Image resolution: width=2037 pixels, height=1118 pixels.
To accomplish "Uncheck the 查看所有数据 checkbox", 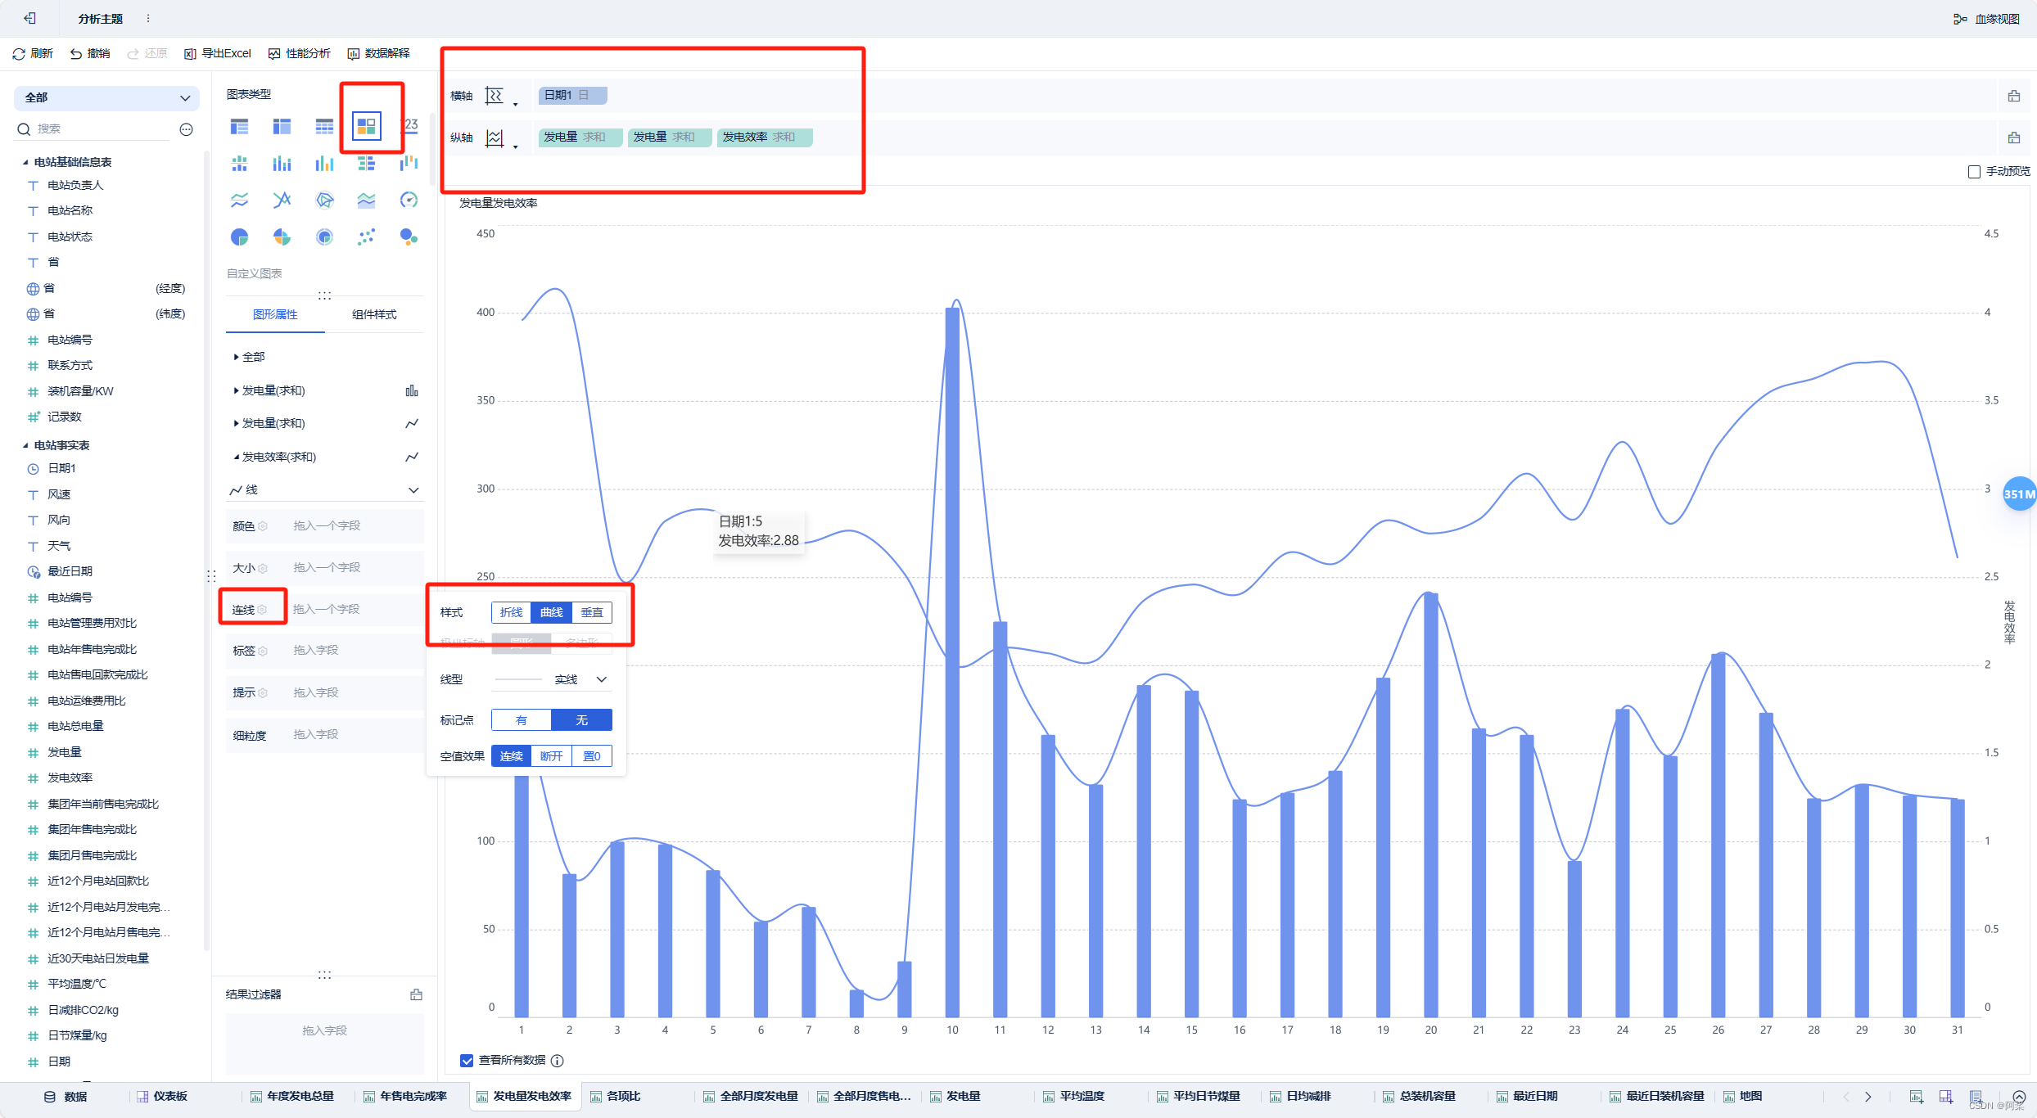I will click(x=467, y=1061).
